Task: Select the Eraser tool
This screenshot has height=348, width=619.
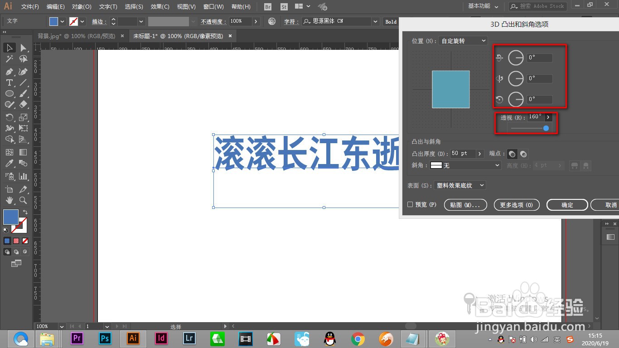Action: pos(23,104)
